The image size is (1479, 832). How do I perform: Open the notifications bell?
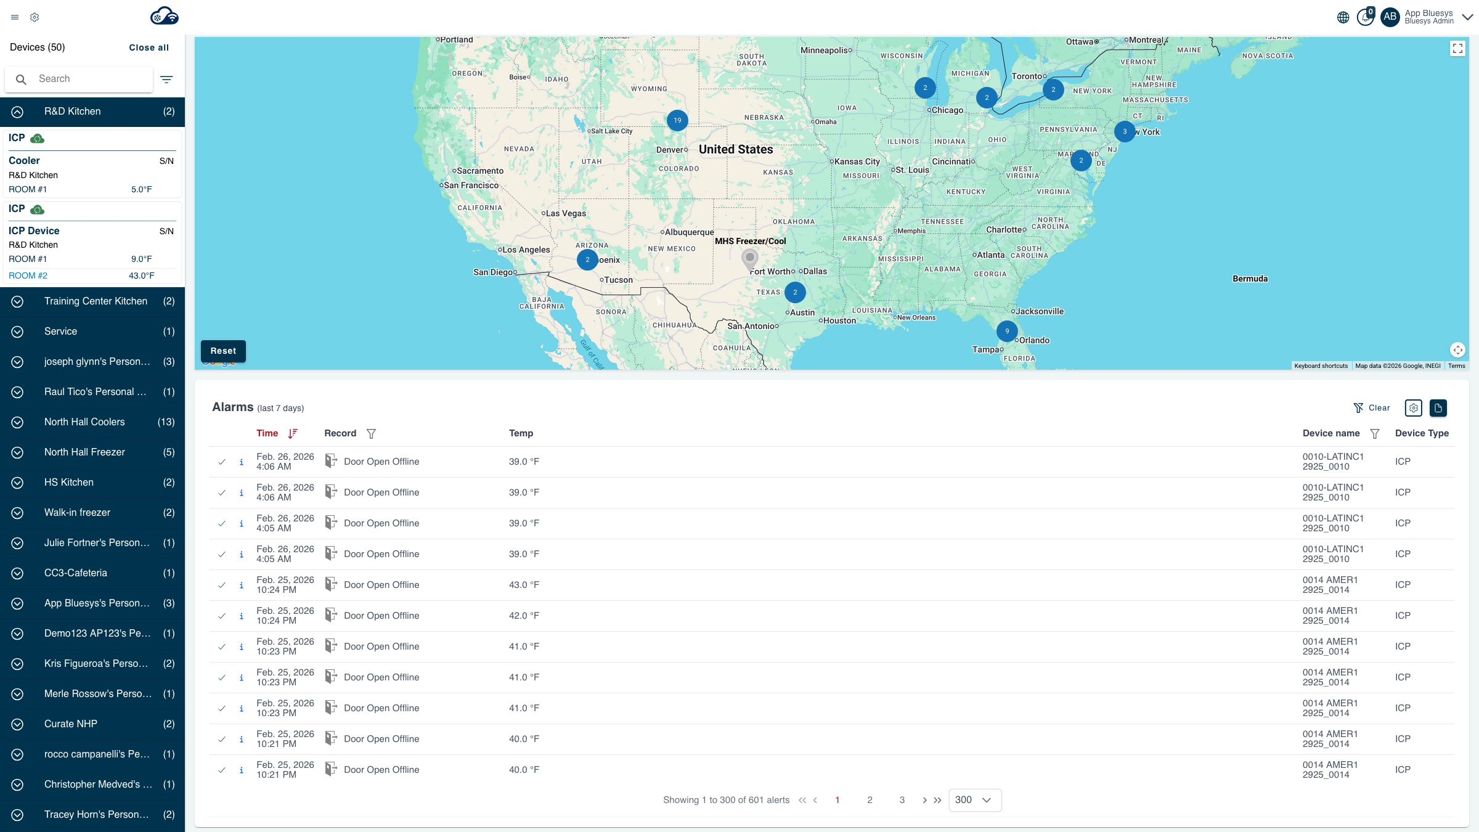point(1365,17)
